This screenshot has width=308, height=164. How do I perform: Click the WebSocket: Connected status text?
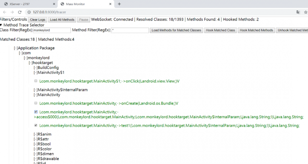(112, 19)
